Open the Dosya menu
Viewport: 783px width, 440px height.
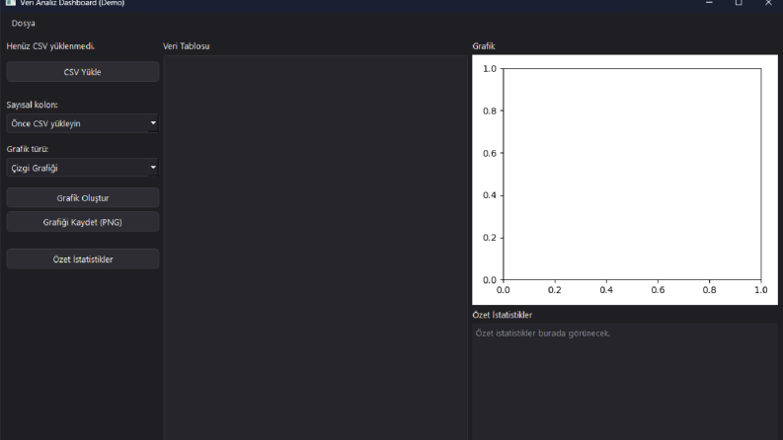23,24
